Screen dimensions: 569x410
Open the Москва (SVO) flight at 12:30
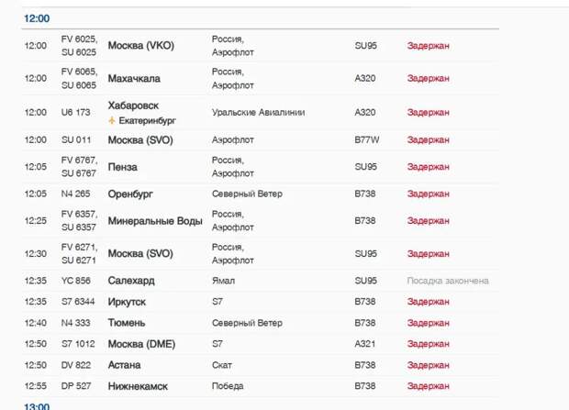[x=261, y=254]
